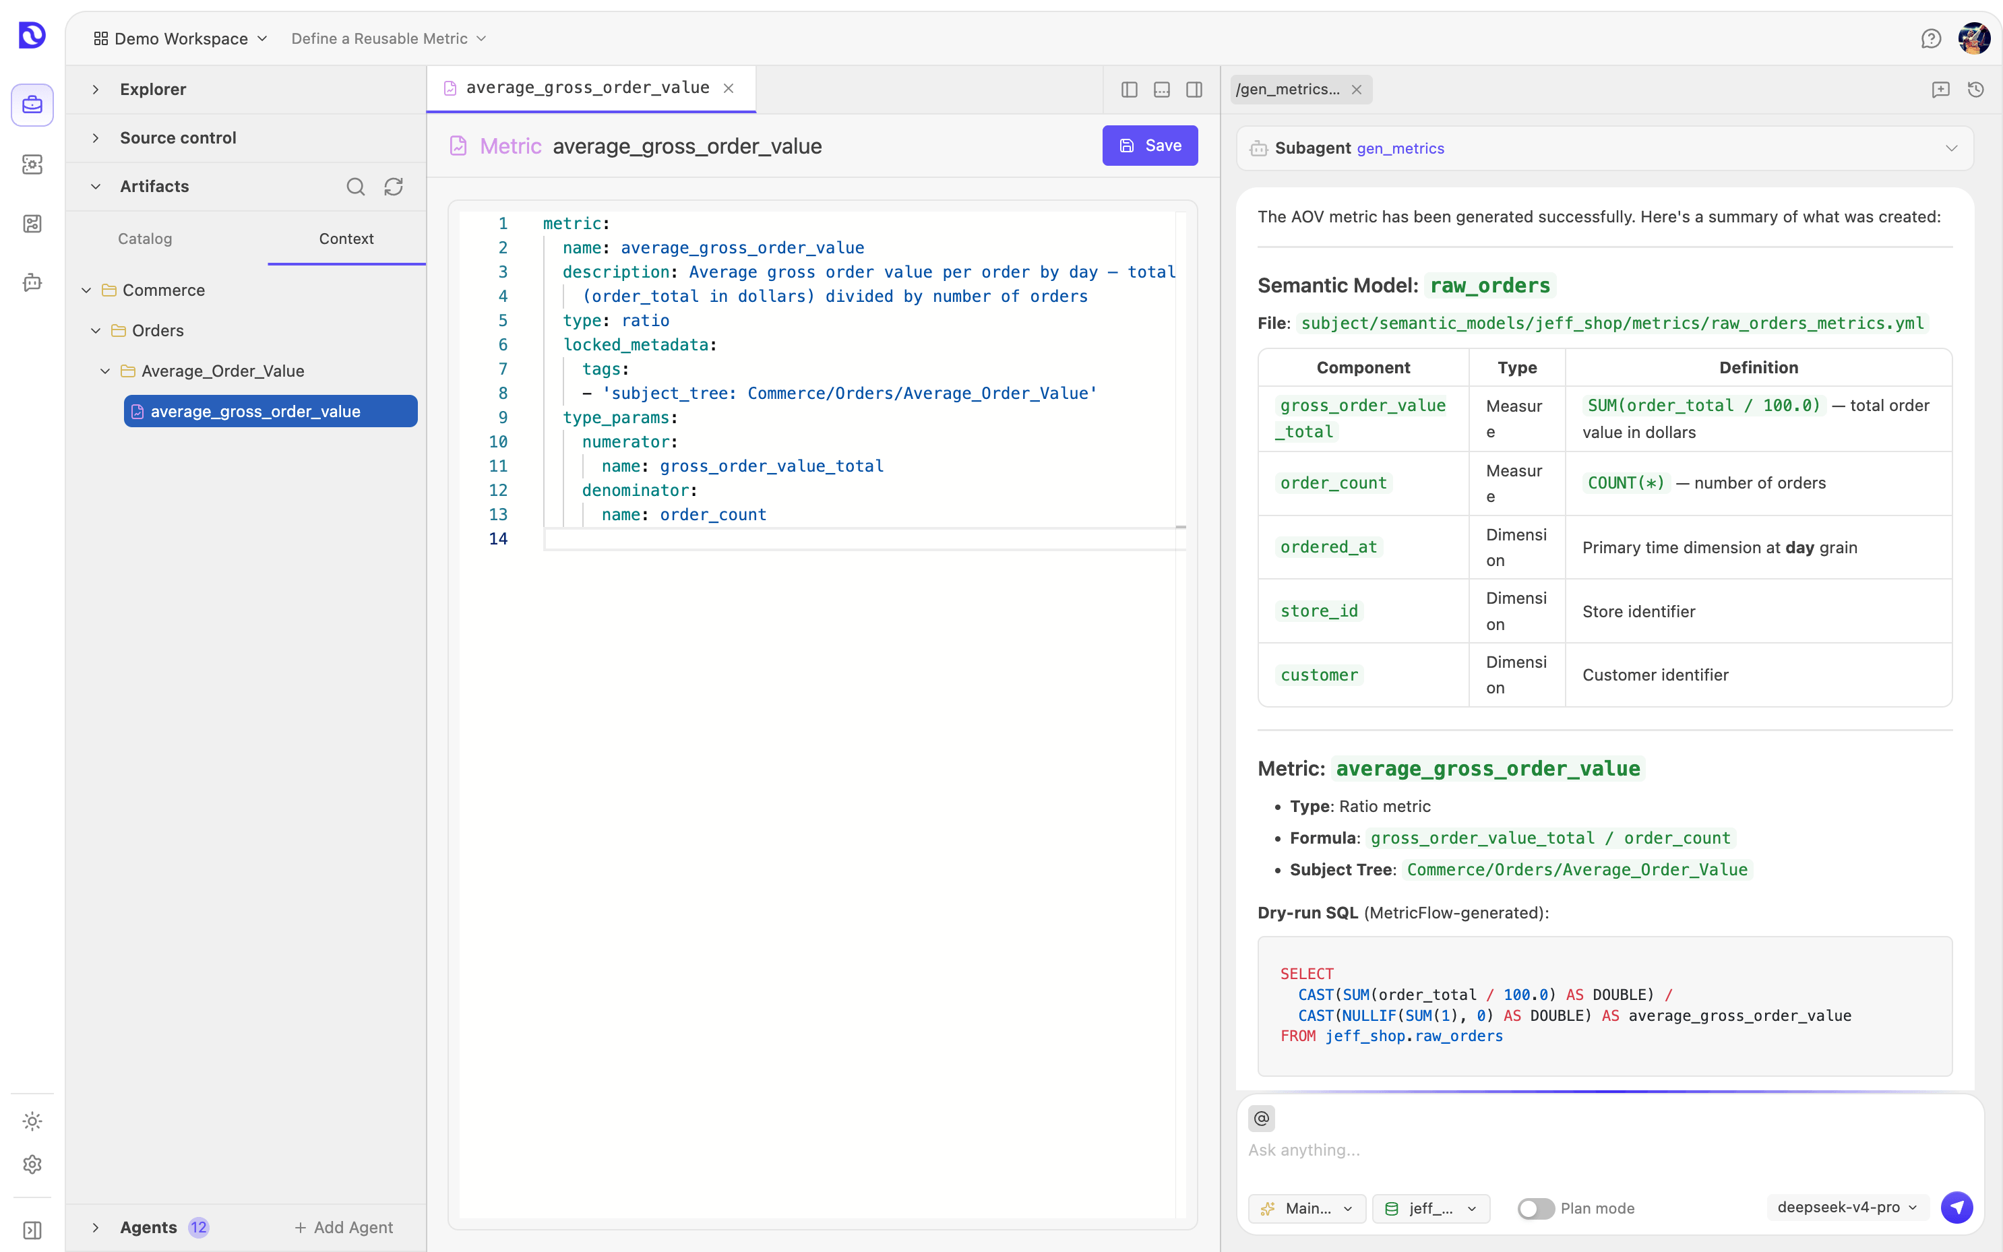The height and width of the screenshot is (1252, 2003).
Task: Open the workspace briefcase sidebar icon
Action: tap(32, 105)
